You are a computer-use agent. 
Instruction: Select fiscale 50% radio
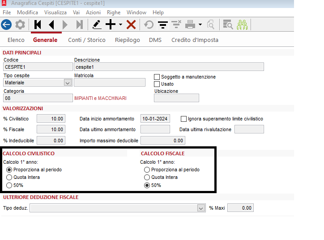pyautogui.click(x=147, y=186)
